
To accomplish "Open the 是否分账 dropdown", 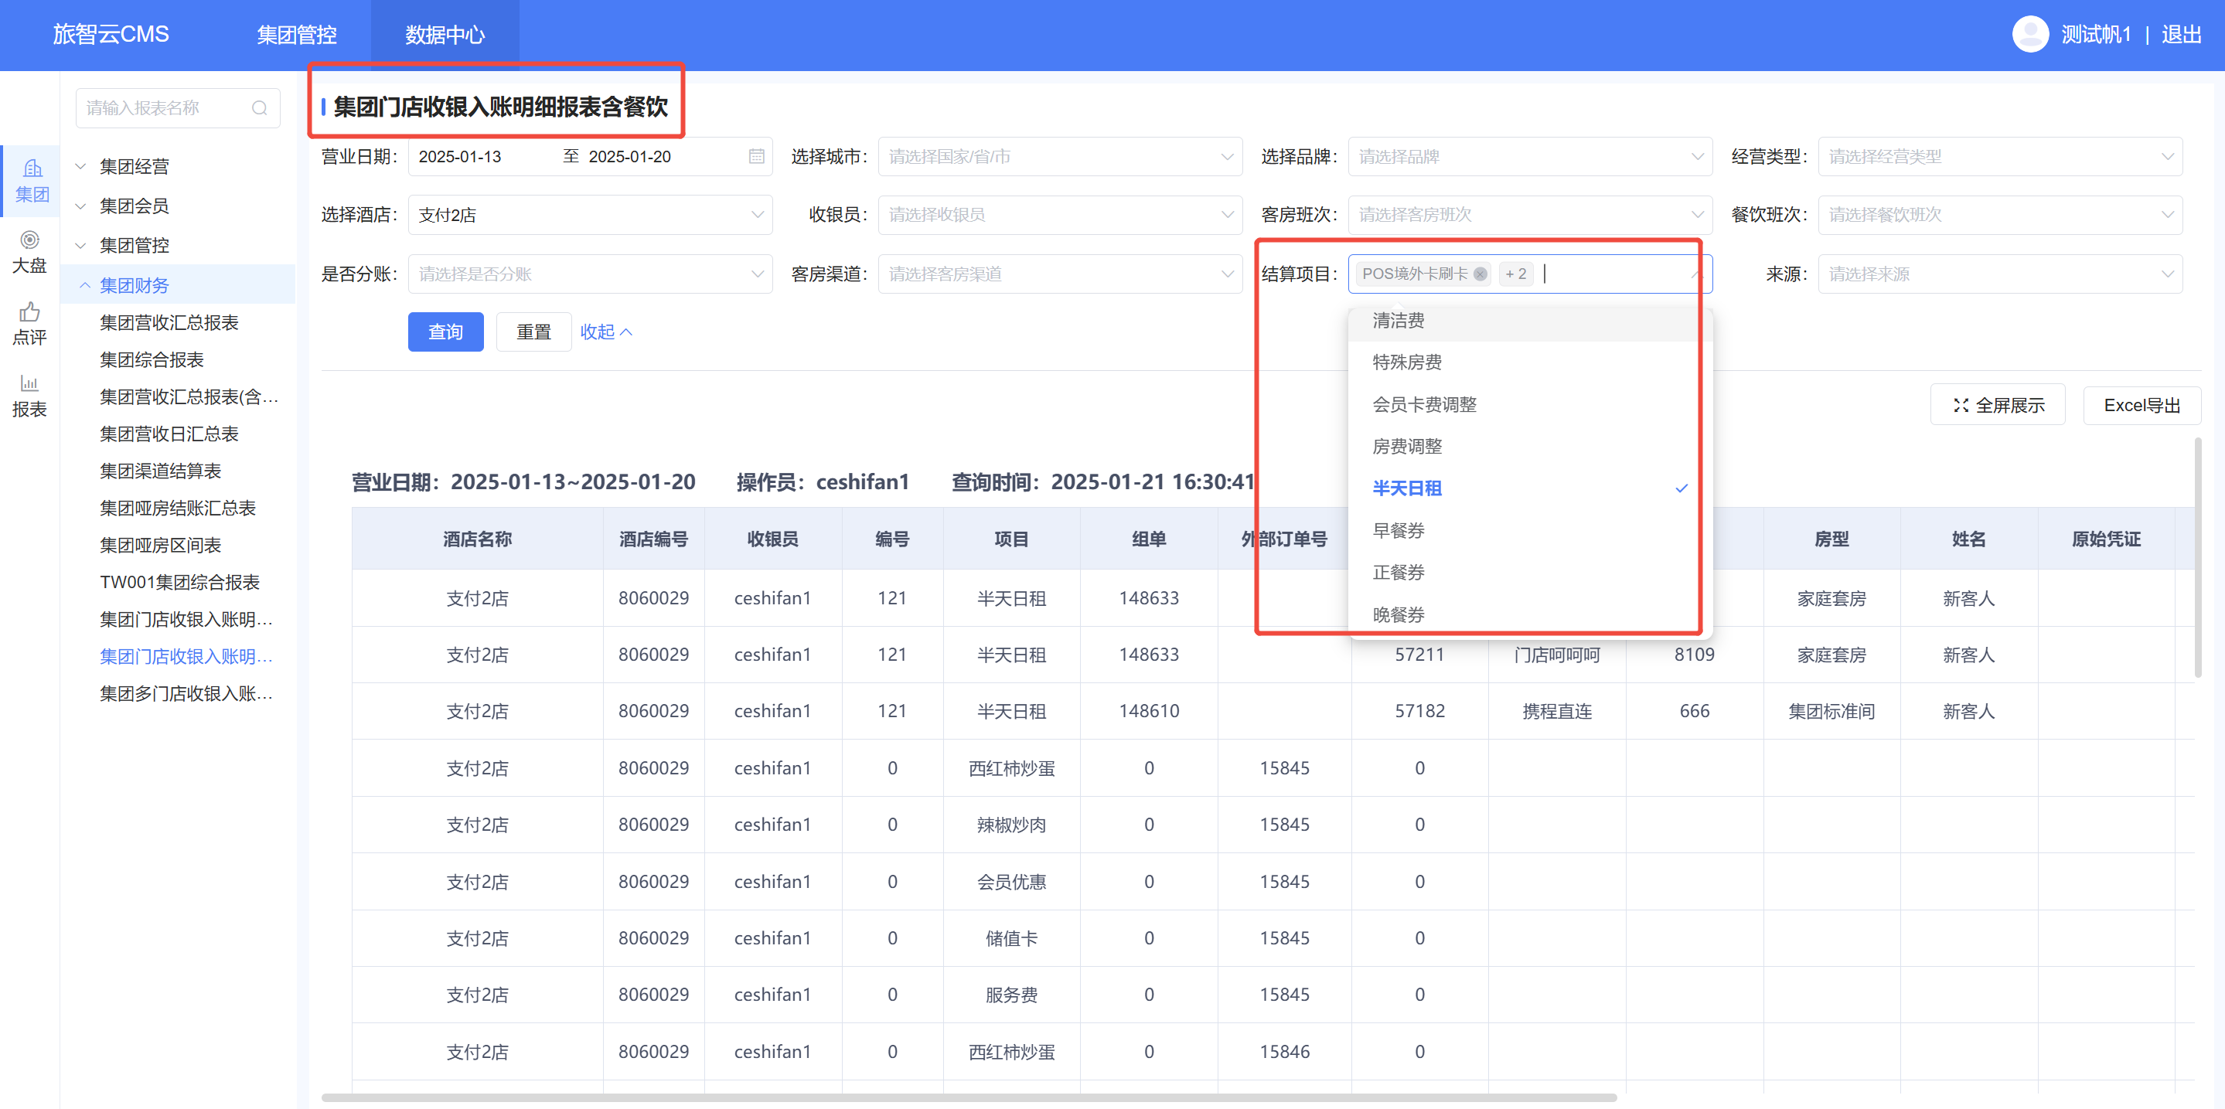I will 590,274.
